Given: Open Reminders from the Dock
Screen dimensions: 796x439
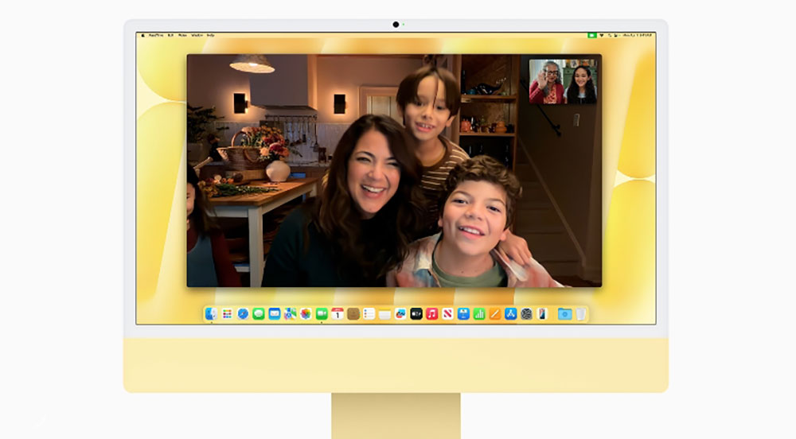Looking at the screenshot, I should click(x=369, y=314).
